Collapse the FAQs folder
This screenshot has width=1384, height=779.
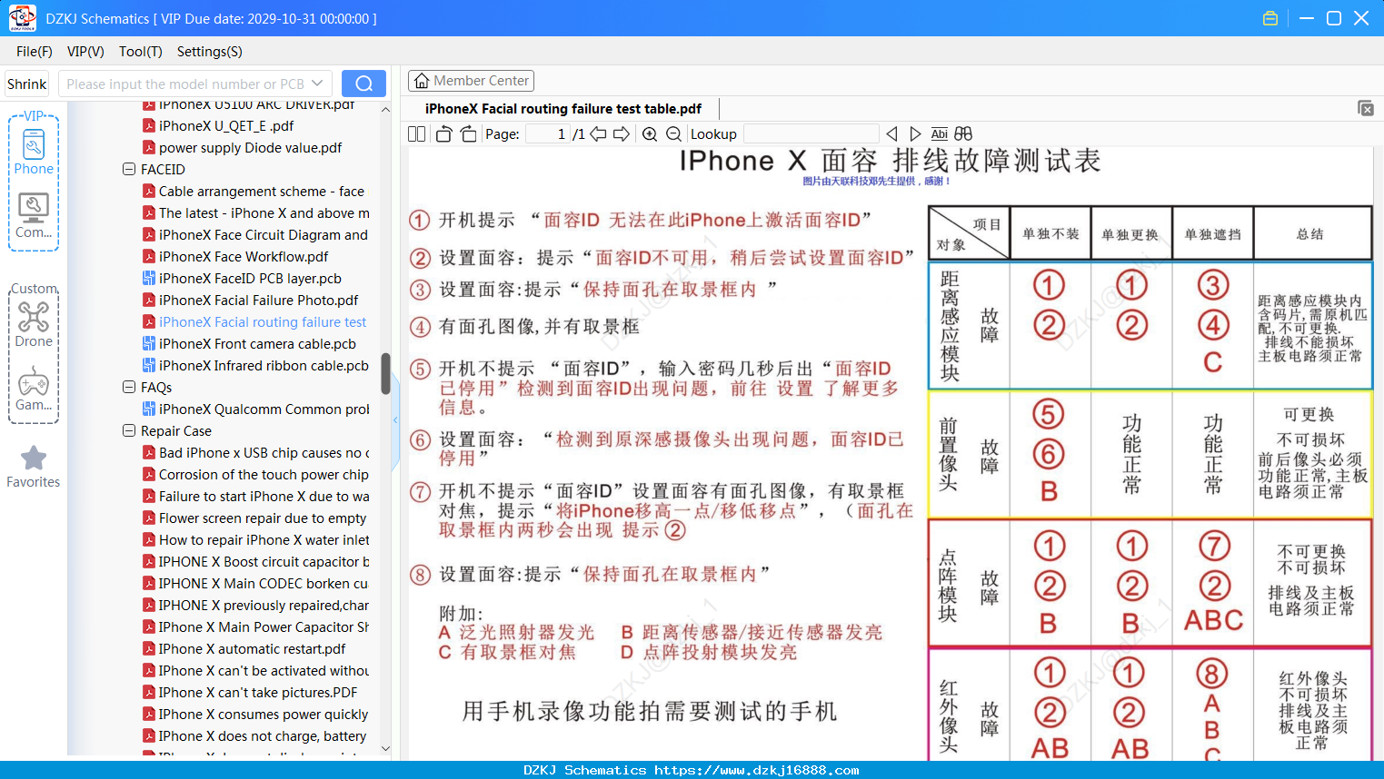pos(129,387)
